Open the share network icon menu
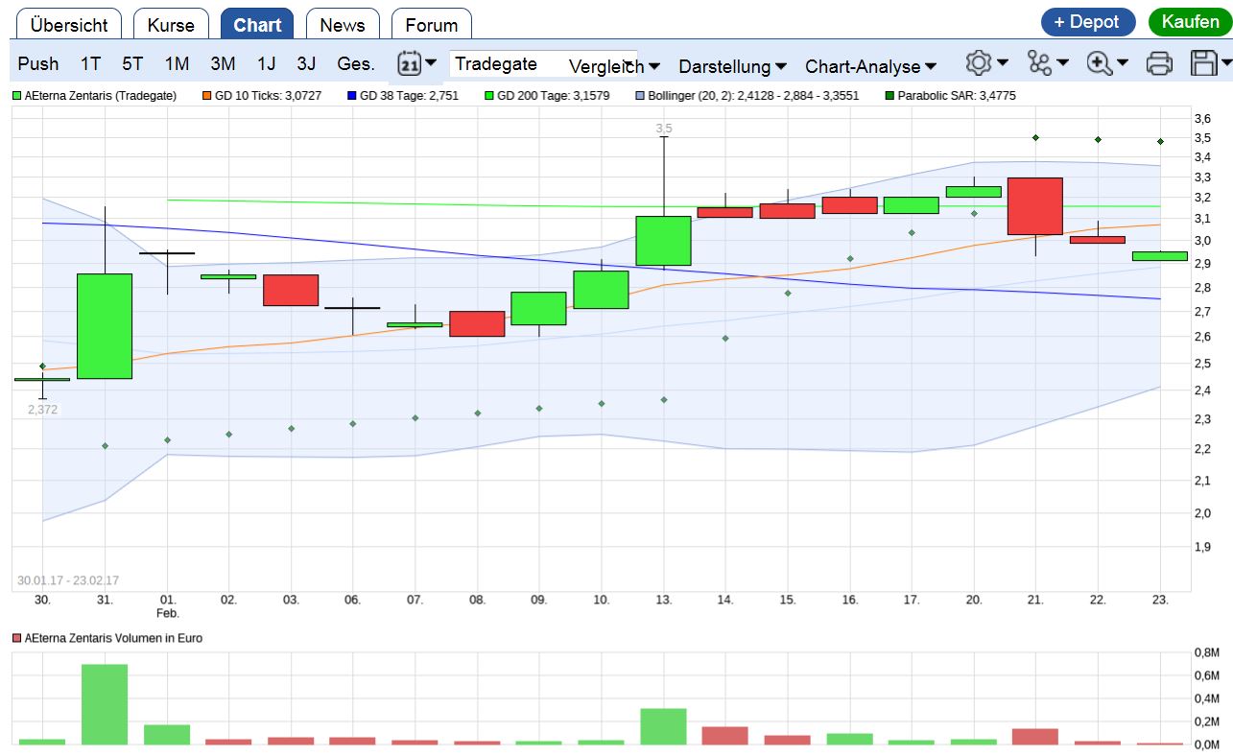1233x756 pixels. click(x=1047, y=63)
